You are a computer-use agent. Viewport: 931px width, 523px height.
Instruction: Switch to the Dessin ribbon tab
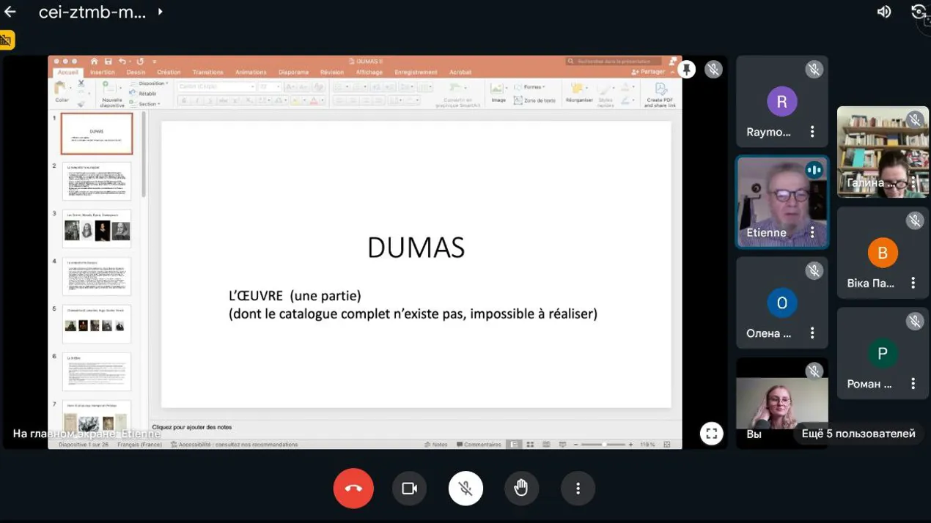136,73
